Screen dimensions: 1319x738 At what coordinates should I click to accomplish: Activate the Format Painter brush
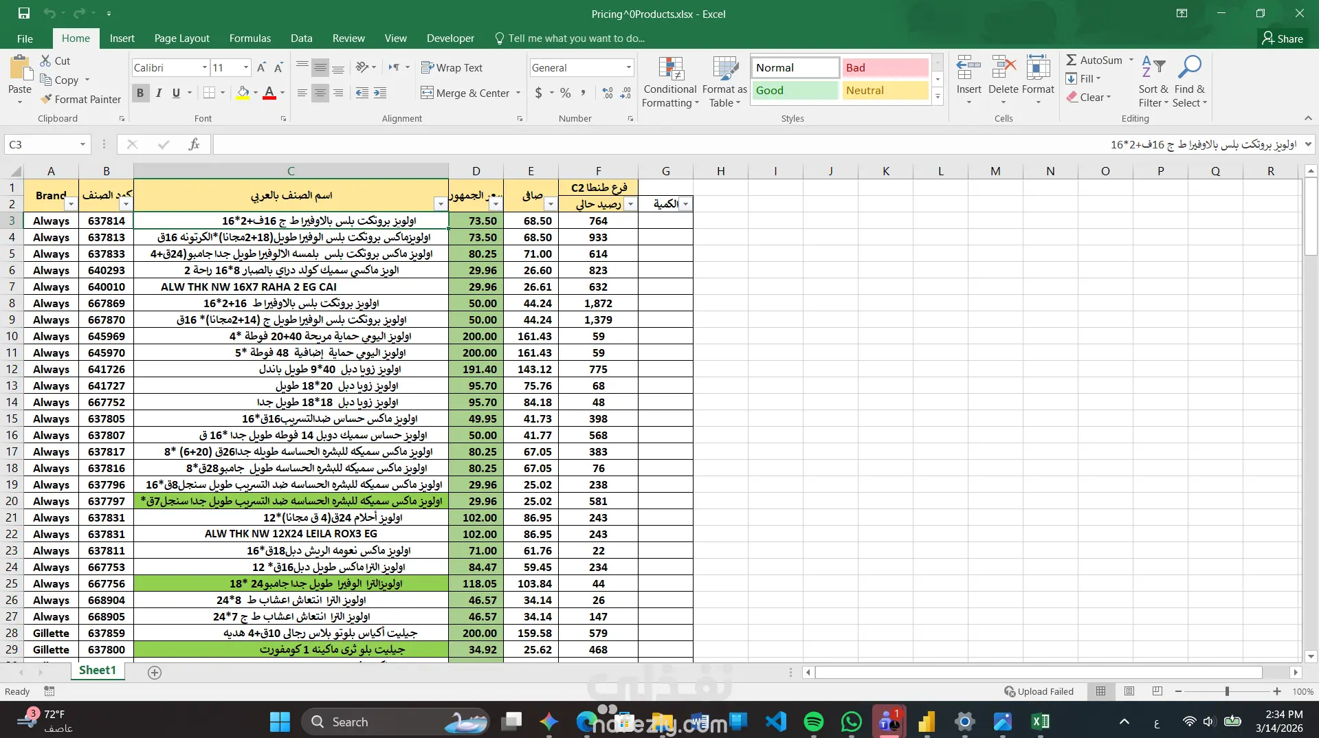80,99
